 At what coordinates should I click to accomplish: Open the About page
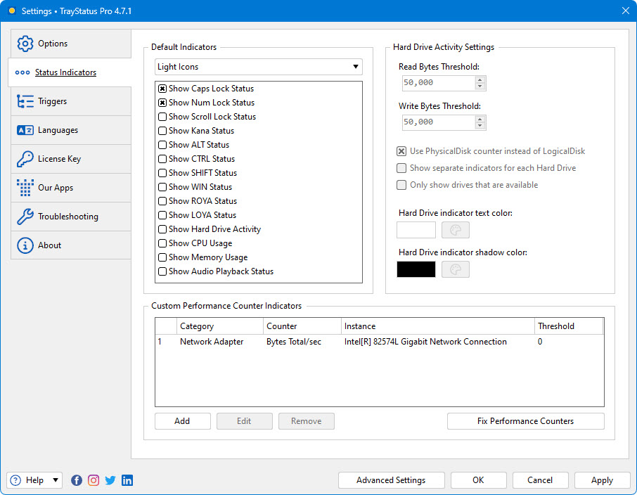(x=49, y=245)
